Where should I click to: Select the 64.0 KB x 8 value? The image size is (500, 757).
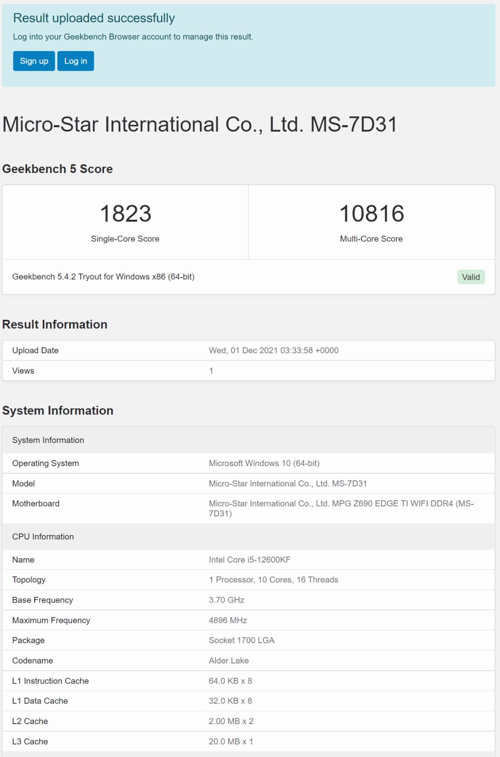pyautogui.click(x=231, y=681)
